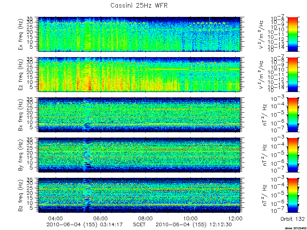The width and height of the screenshot is (307, 230).
Task: Select the Bz frequency spectrogram panel
Action: pos(139,195)
